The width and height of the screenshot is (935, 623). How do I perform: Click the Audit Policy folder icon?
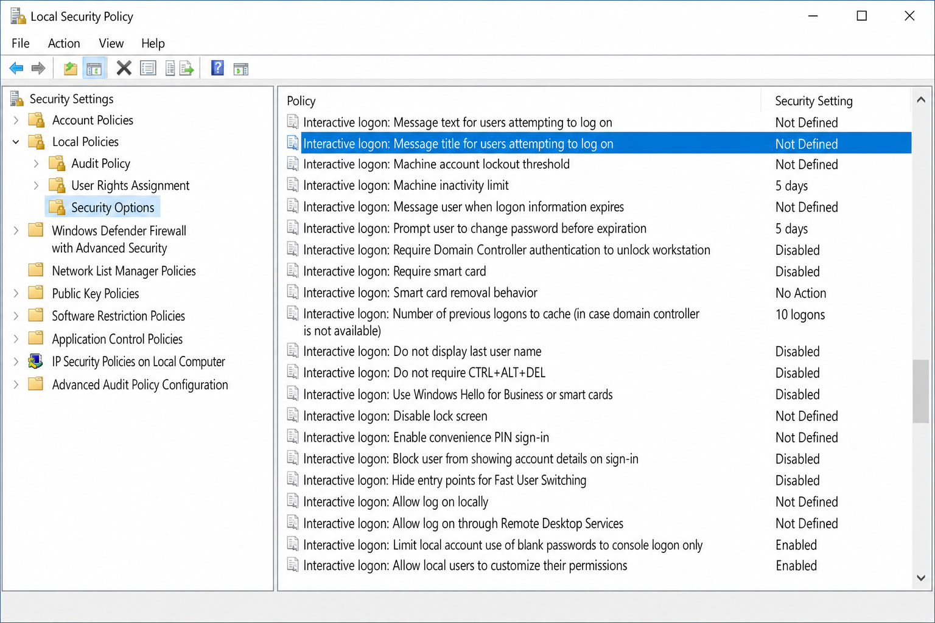coord(57,163)
